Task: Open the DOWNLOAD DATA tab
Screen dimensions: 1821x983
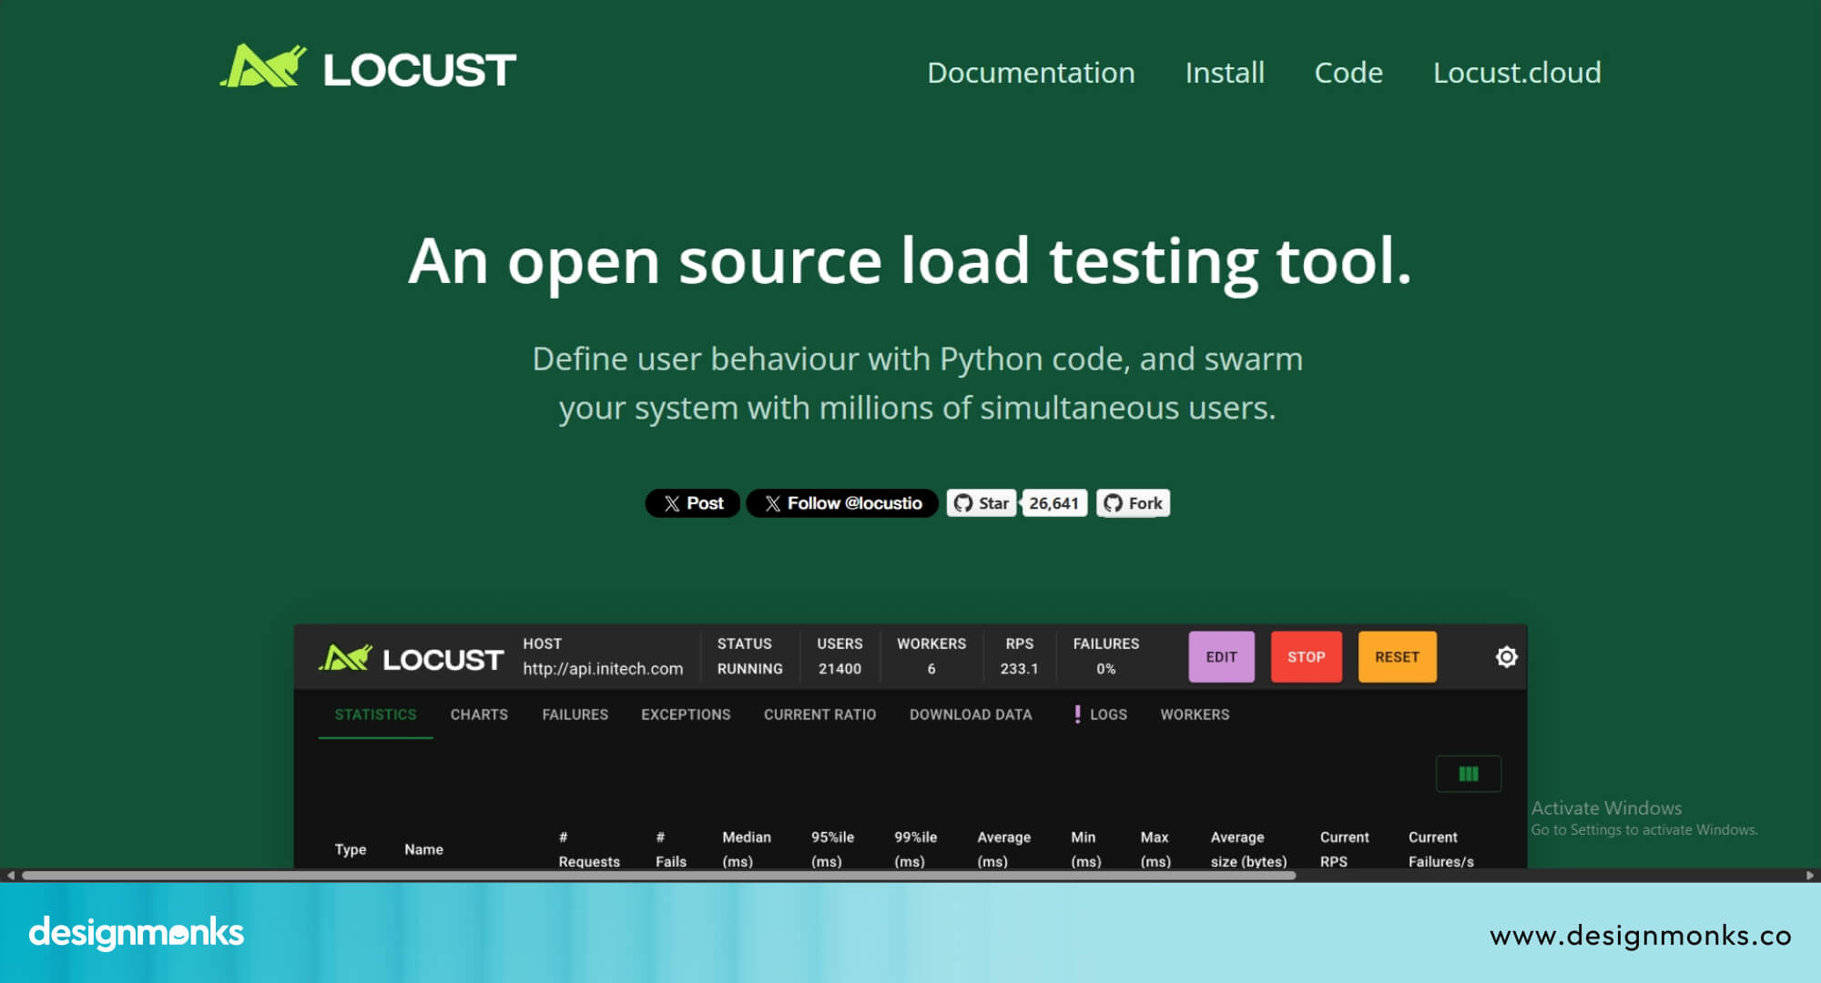Action: [x=971, y=714]
